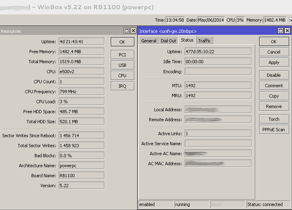Click the interface Uptime field
The width and height of the screenshot is (292, 210).
click(x=218, y=52)
